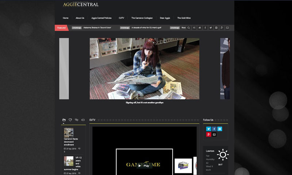Open 'Cameron faces downward enrollment' article

pyautogui.click(x=71, y=142)
